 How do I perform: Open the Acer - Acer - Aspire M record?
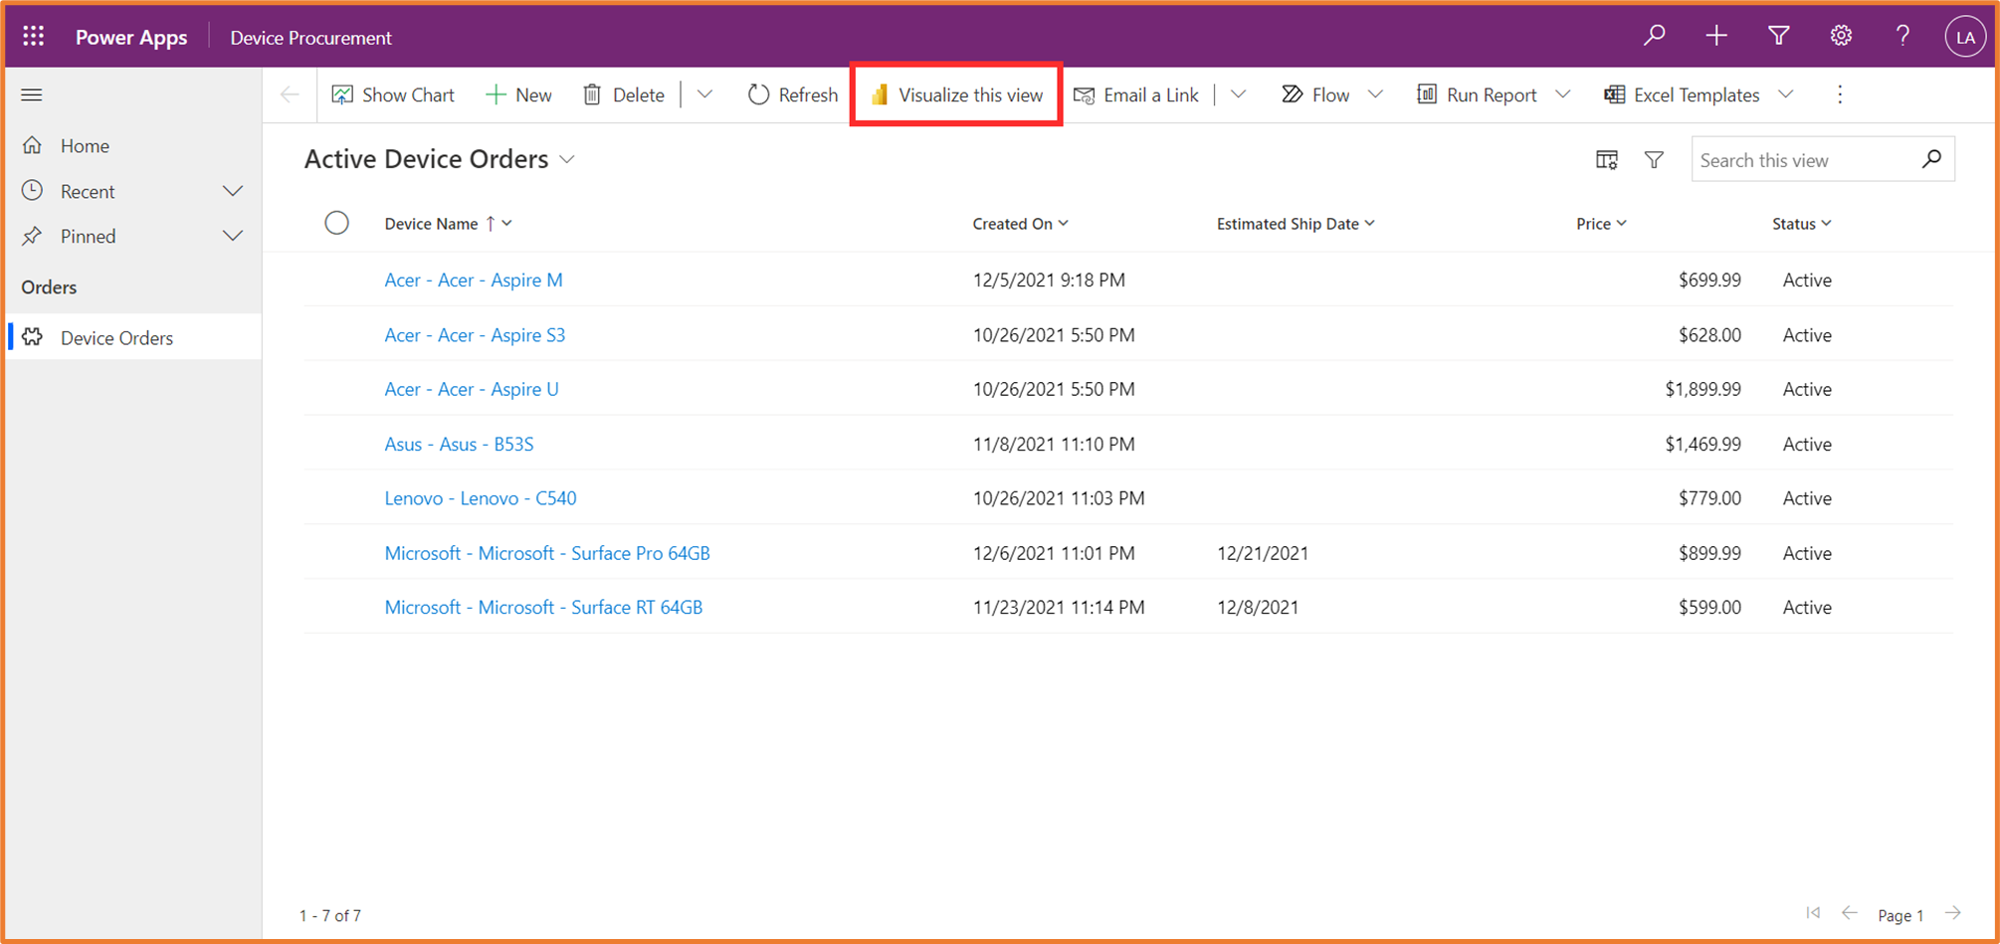coord(474,280)
